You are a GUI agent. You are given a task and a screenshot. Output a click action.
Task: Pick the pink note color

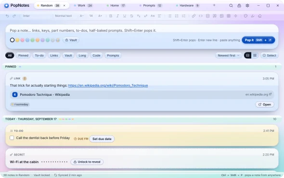pos(22,40)
